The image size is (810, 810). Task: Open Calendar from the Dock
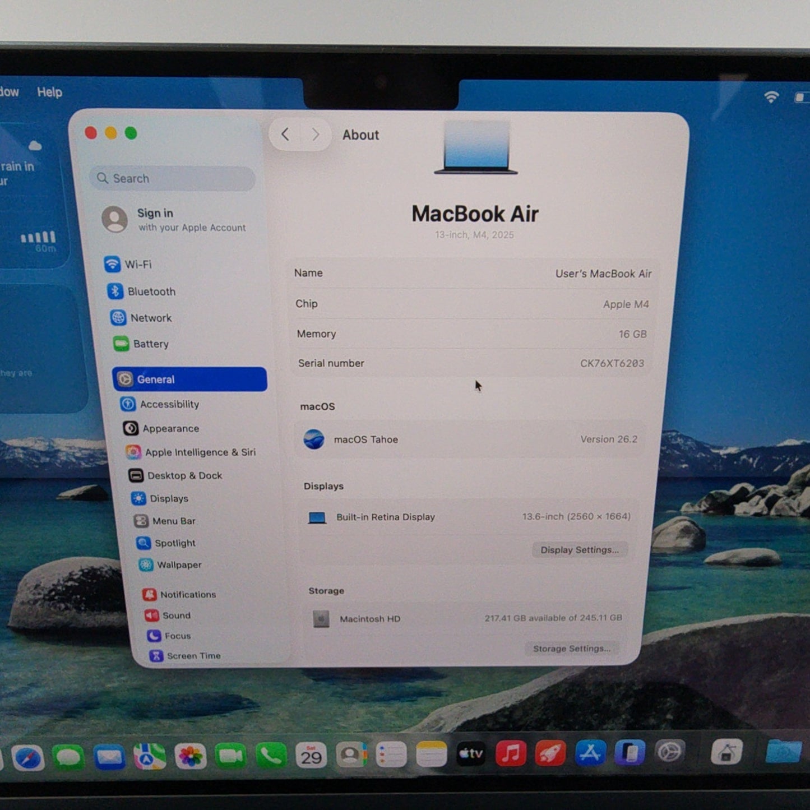point(311,756)
